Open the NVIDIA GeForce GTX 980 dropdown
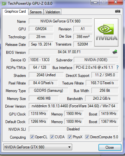The width and height of the screenshot is (125, 156). click(38, 147)
